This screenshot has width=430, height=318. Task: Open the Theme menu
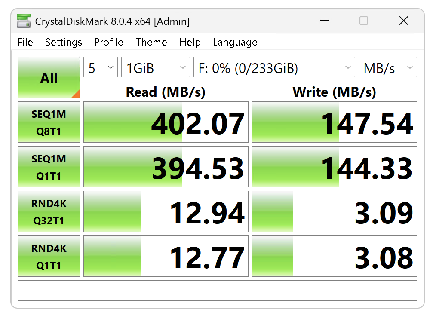click(x=151, y=42)
